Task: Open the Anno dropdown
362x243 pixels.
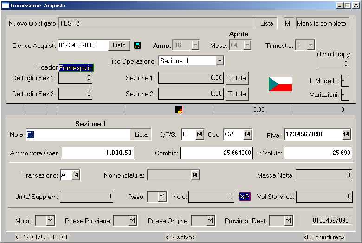Action: pyautogui.click(x=195, y=45)
